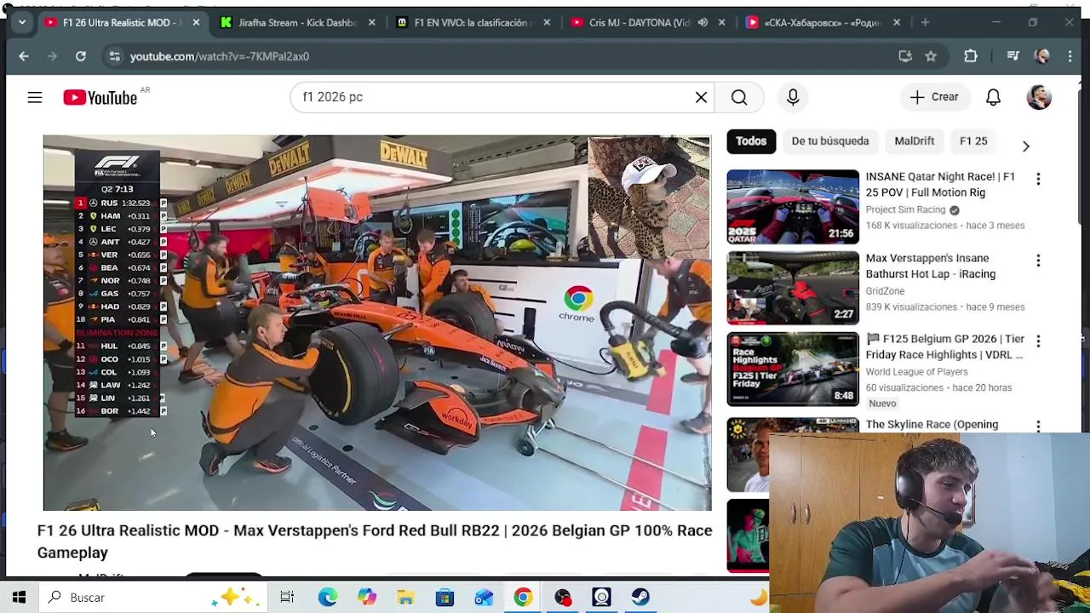Viewport: 1090px width, 613px height.
Task: Close the Jirafha Stream tab
Action: (x=371, y=23)
